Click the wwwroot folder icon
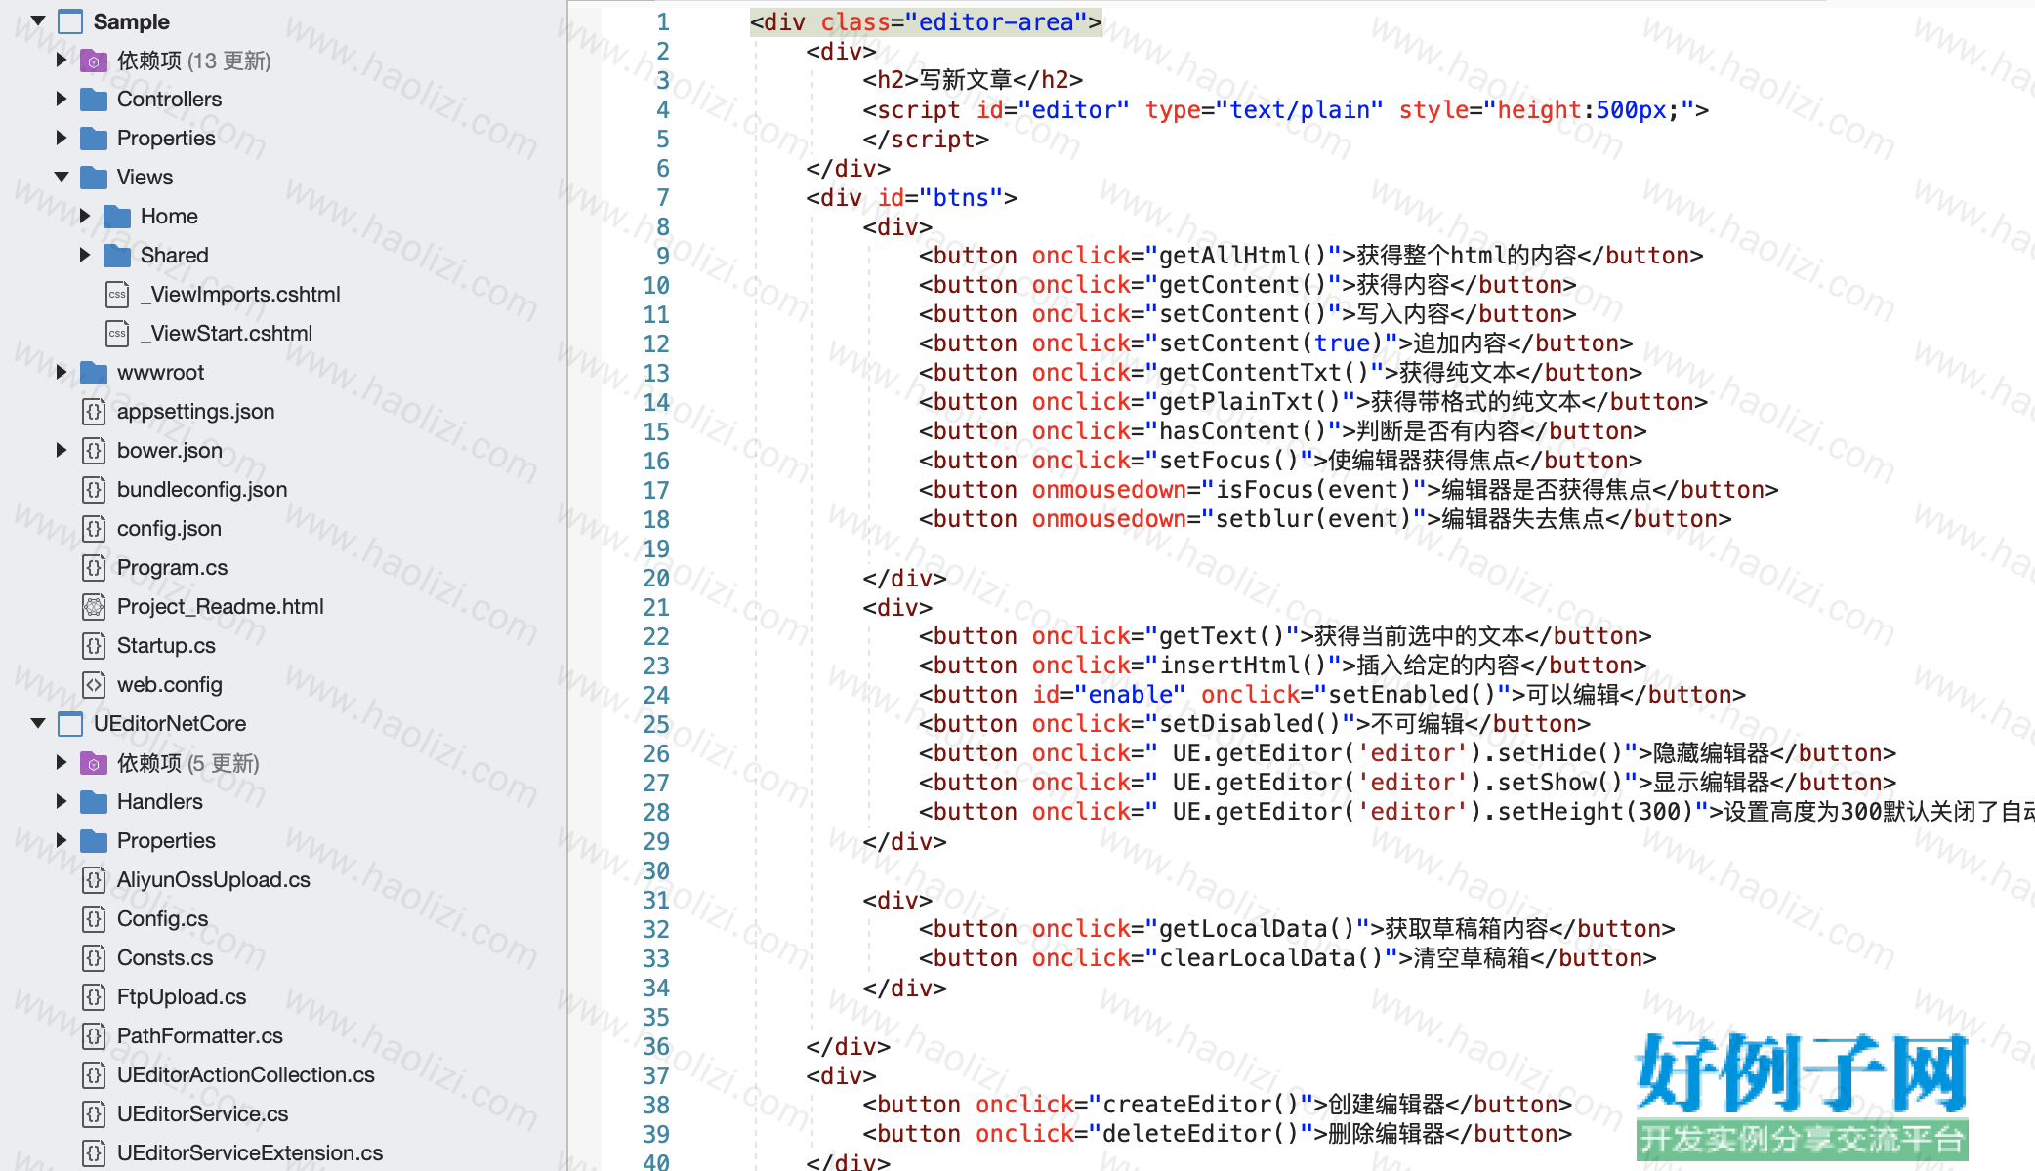The height and width of the screenshot is (1171, 2035). point(94,373)
